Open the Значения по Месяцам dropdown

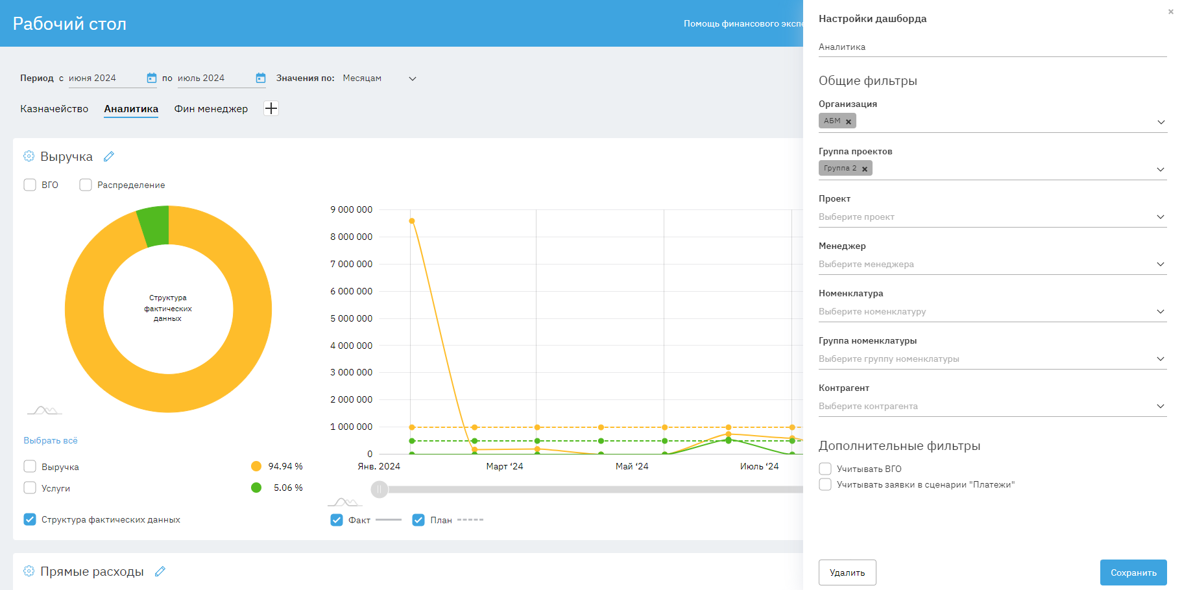click(x=412, y=78)
